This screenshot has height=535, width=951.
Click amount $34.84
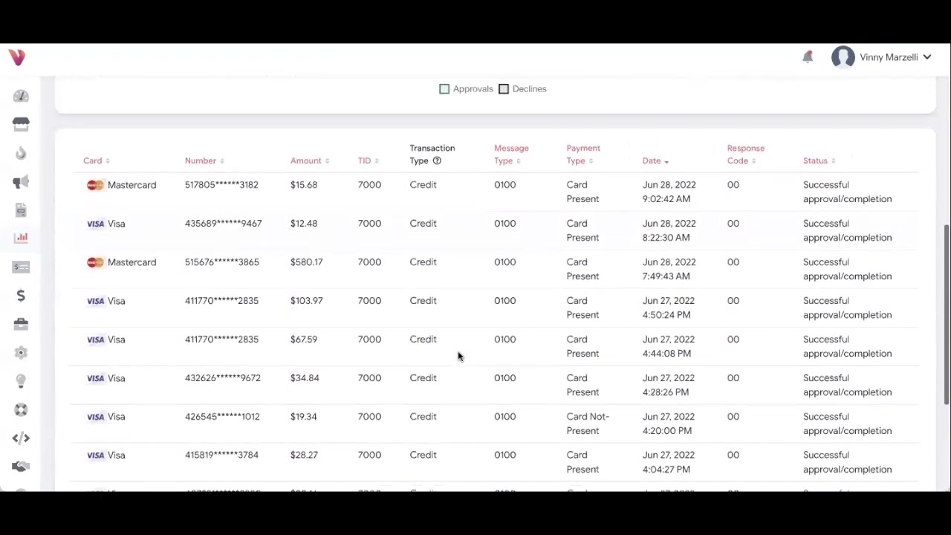pos(305,378)
